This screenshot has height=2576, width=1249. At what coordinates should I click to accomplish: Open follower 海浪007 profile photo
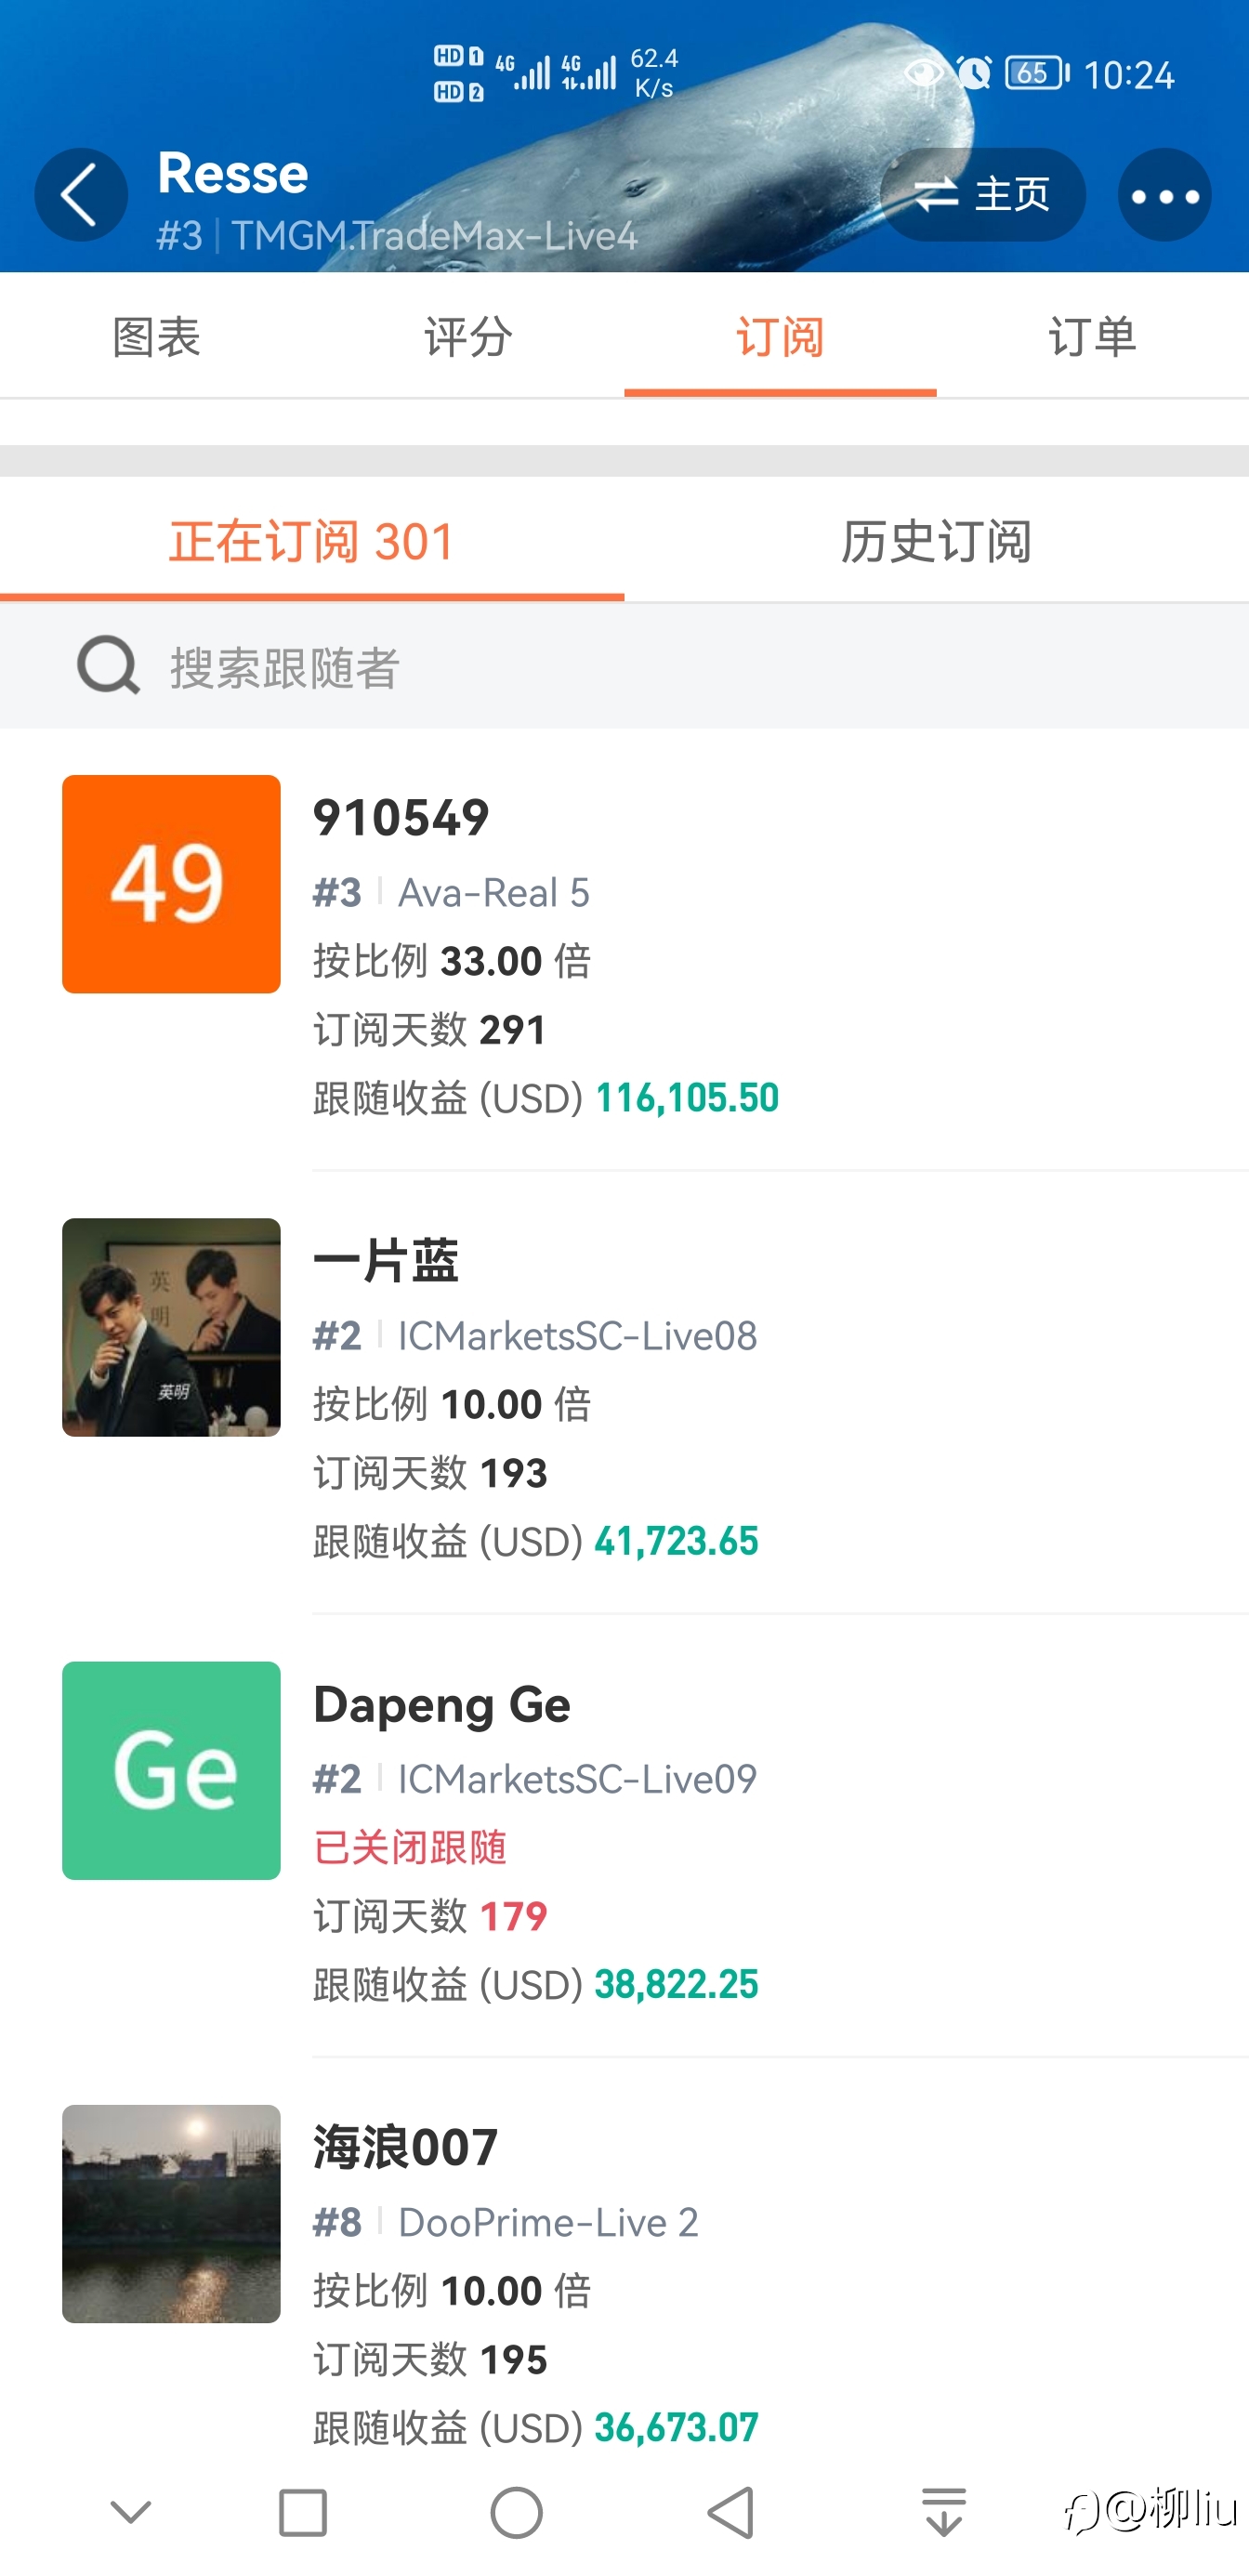tap(171, 2213)
